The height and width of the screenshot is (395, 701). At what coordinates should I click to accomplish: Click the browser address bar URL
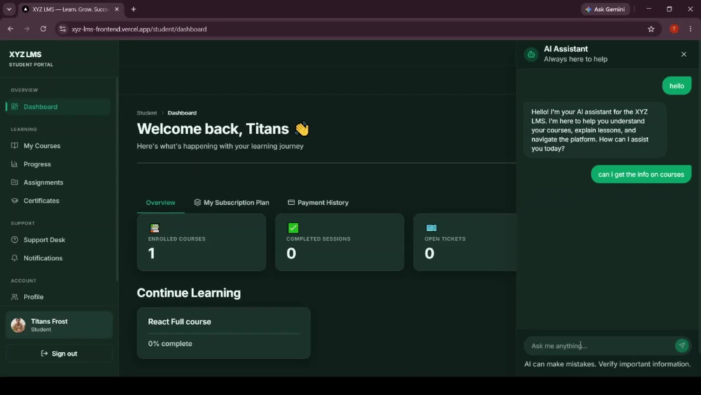139,29
